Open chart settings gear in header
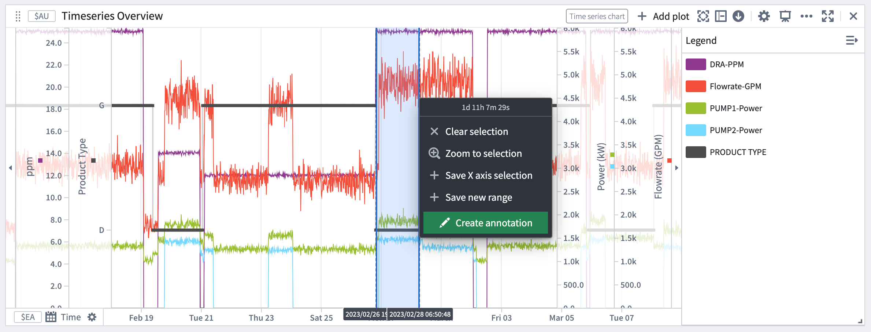Viewport: 871px width, 332px height. coord(764,16)
